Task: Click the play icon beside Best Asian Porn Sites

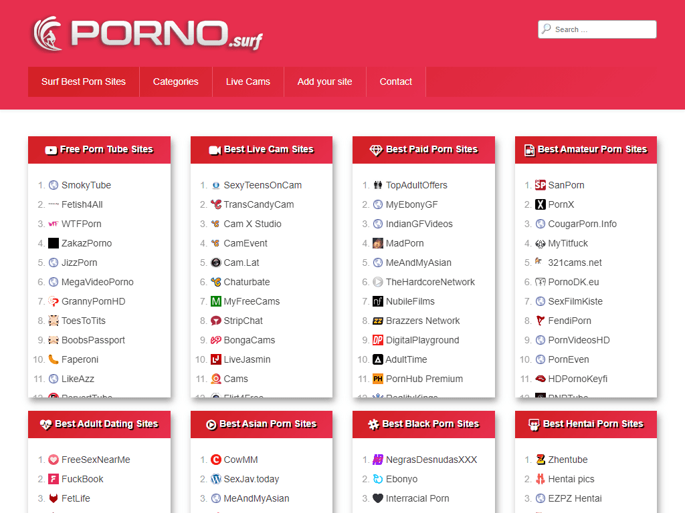Action: click(x=211, y=424)
